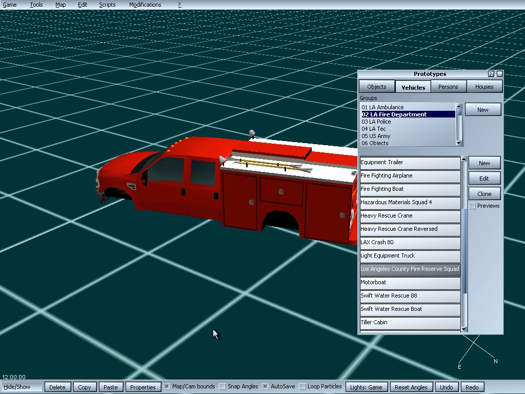
Task: Select Heavy Rescue Crane Reversed prototype
Action: [x=410, y=229]
